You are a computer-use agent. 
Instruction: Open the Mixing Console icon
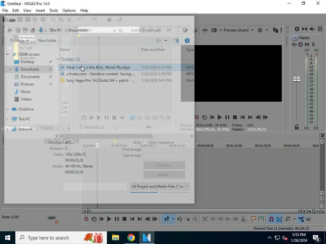click(320, 29)
